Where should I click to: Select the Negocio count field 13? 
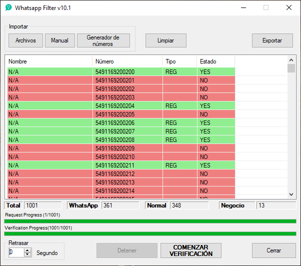click(x=276, y=205)
